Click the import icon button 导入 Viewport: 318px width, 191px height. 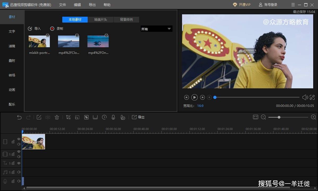[34, 29]
